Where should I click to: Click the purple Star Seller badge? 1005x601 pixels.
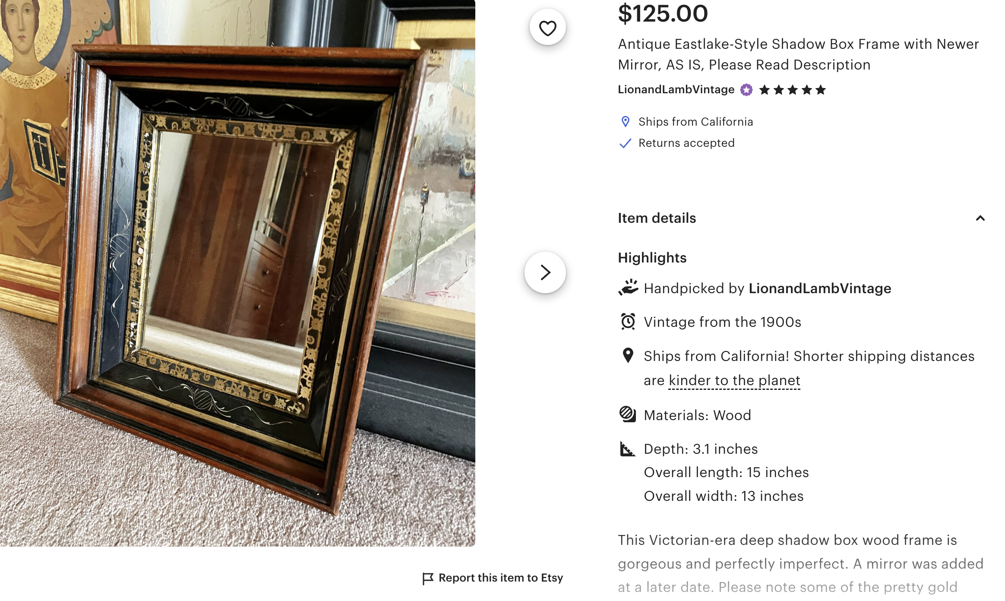click(746, 90)
